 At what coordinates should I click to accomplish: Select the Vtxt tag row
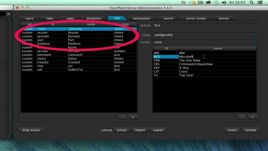point(79,66)
